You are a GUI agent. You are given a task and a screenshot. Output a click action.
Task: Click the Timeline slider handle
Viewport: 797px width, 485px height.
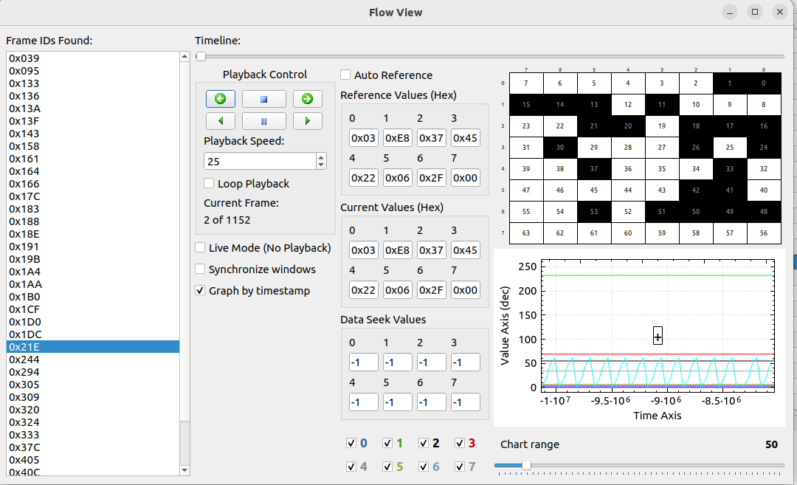[201, 56]
